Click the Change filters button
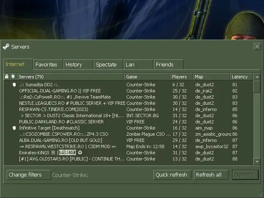Image resolution: width=264 pixels, height=198 pixels. pyautogui.click(x=28, y=175)
